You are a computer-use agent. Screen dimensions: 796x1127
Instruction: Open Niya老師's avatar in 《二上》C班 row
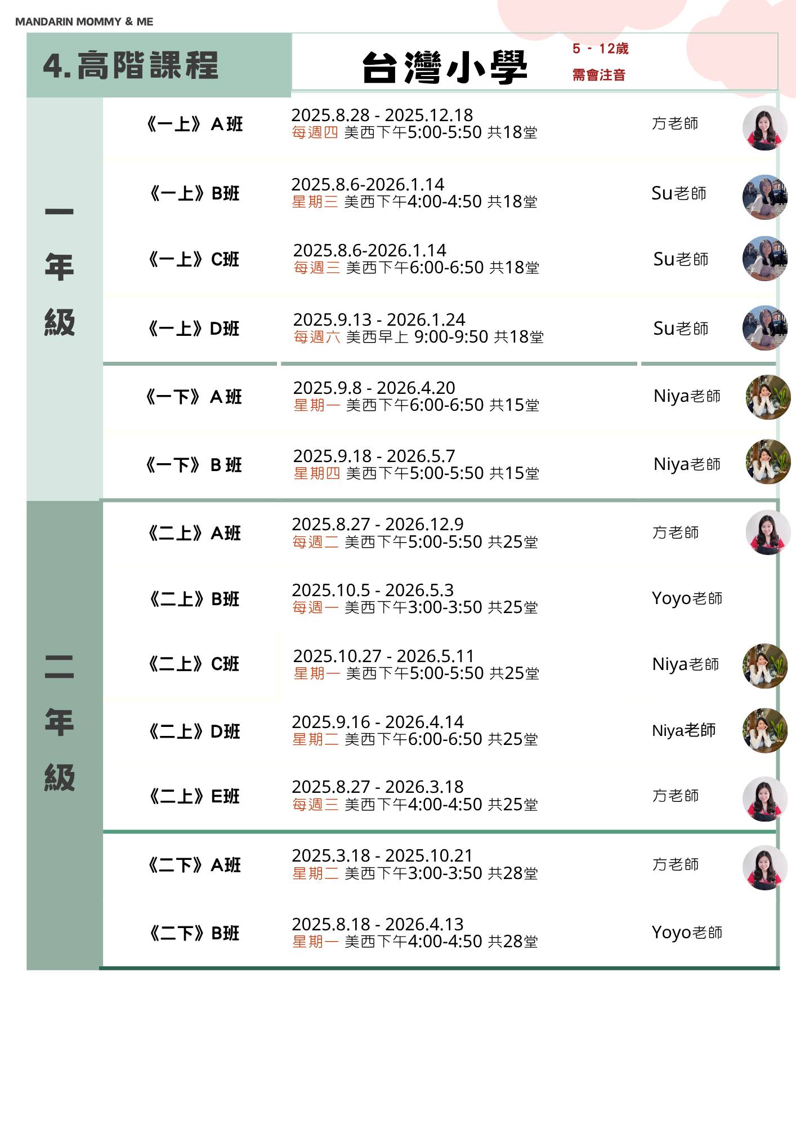(764, 666)
